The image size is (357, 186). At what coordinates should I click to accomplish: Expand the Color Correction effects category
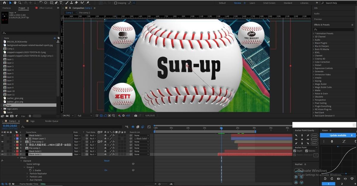point(313,62)
